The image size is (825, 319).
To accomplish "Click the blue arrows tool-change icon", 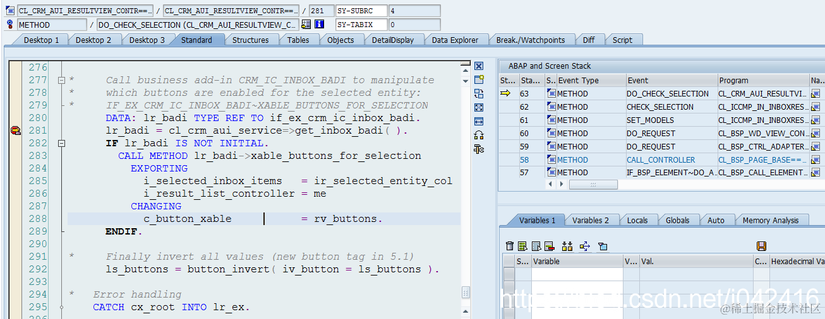I will pyautogui.click(x=584, y=246).
